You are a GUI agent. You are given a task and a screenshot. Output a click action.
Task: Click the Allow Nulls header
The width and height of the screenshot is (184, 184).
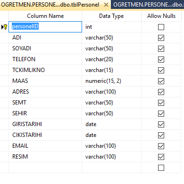[x=161, y=16]
